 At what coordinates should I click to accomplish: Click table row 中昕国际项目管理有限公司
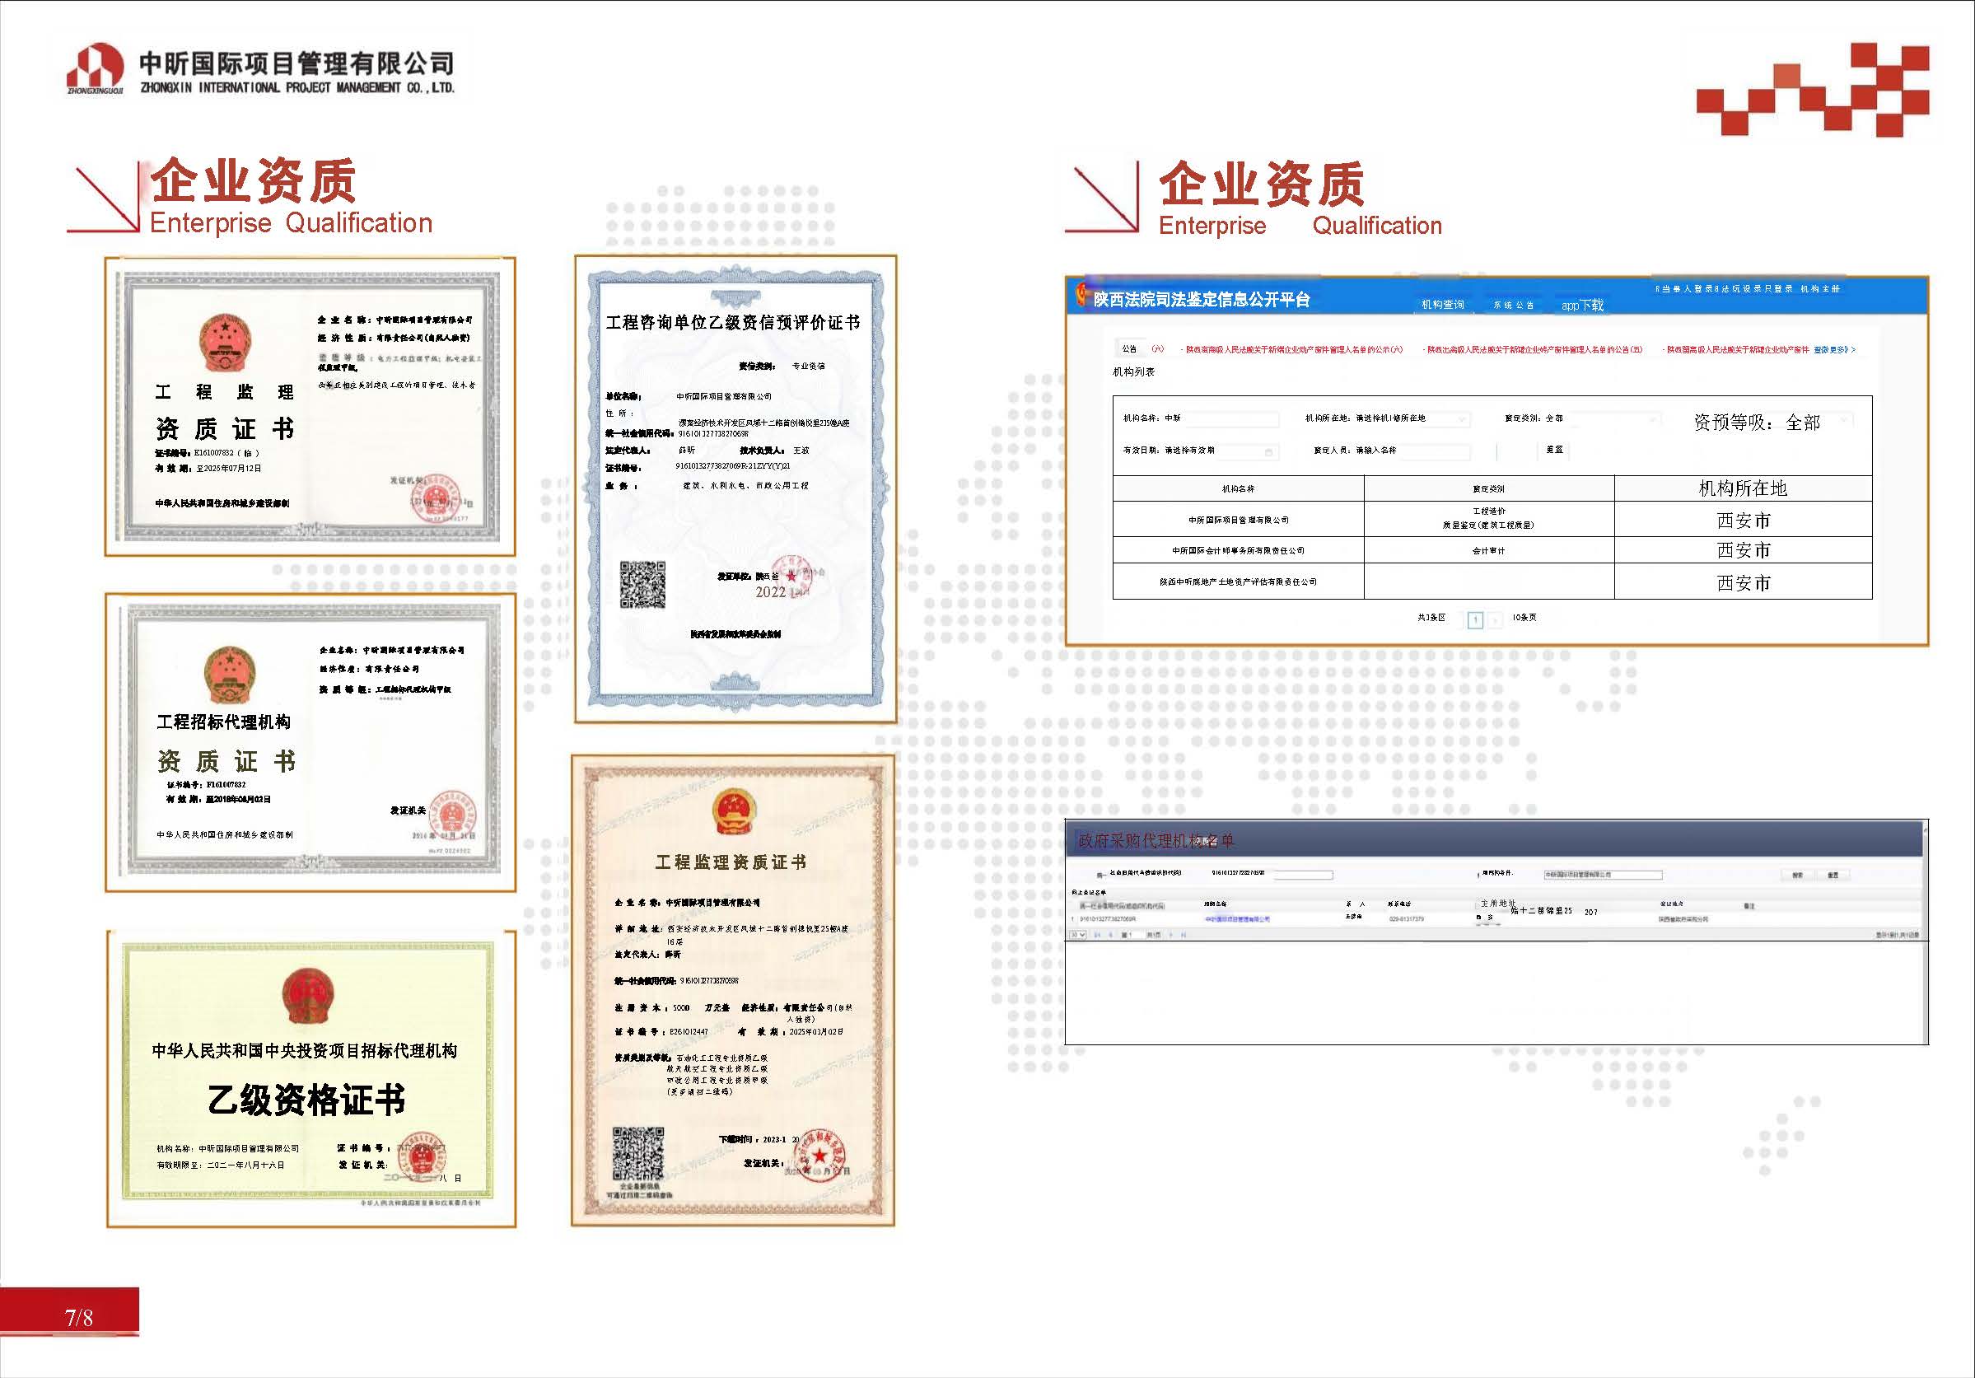(x=1492, y=520)
